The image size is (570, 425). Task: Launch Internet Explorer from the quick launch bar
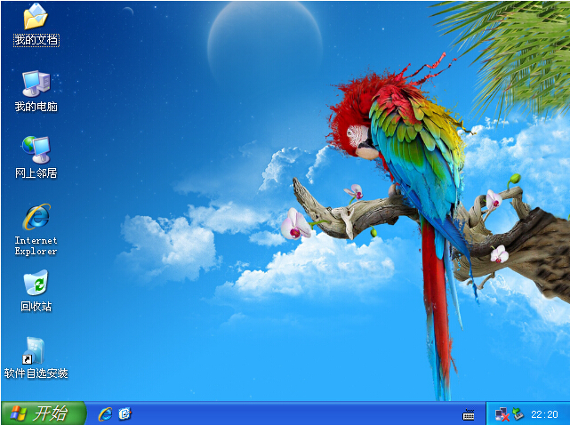(x=105, y=413)
